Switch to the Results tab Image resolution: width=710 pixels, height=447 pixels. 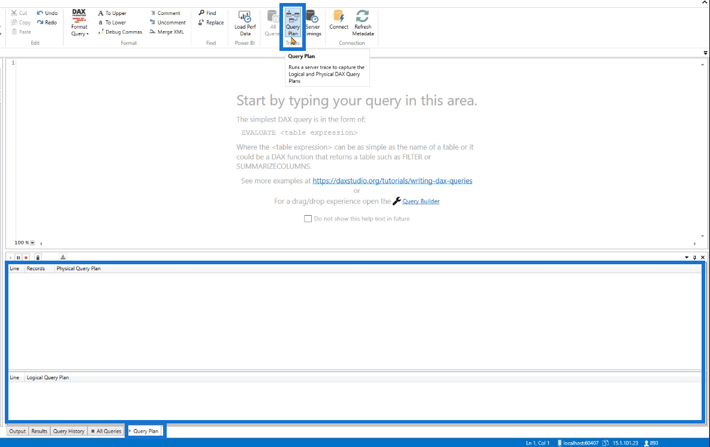[x=39, y=431]
